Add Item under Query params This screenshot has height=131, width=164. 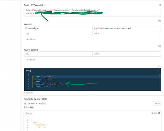[30, 60]
